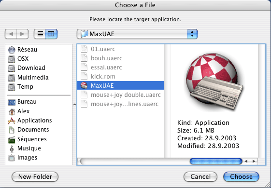The height and width of the screenshot is (188, 271).
Task: Click the MaxUAE preview image
Action: point(214,81)
